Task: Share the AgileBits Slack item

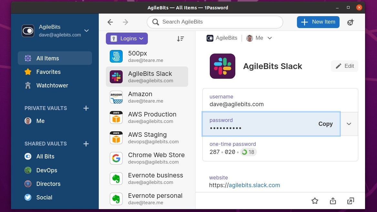Action: (333, 201)
